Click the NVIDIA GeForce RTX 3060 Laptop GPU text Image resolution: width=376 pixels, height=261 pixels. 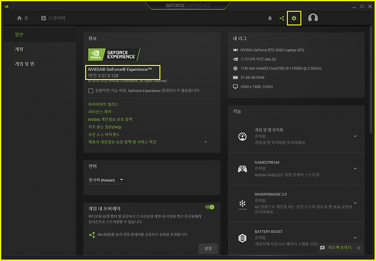pyautogui.click(x=272, y=50)
